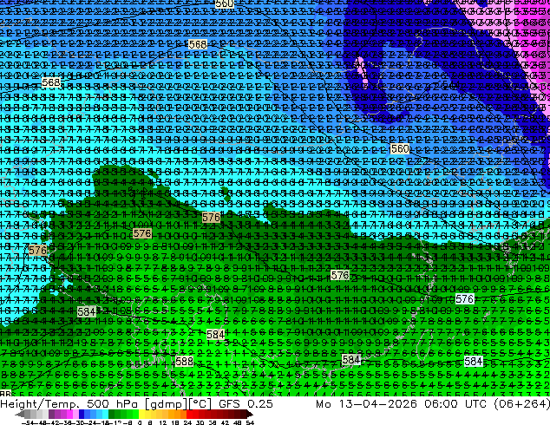550x425 pixels.
Task: Click the gray arrow at legend's cold end
Action: pyautogui.click(x=20, y=415)
